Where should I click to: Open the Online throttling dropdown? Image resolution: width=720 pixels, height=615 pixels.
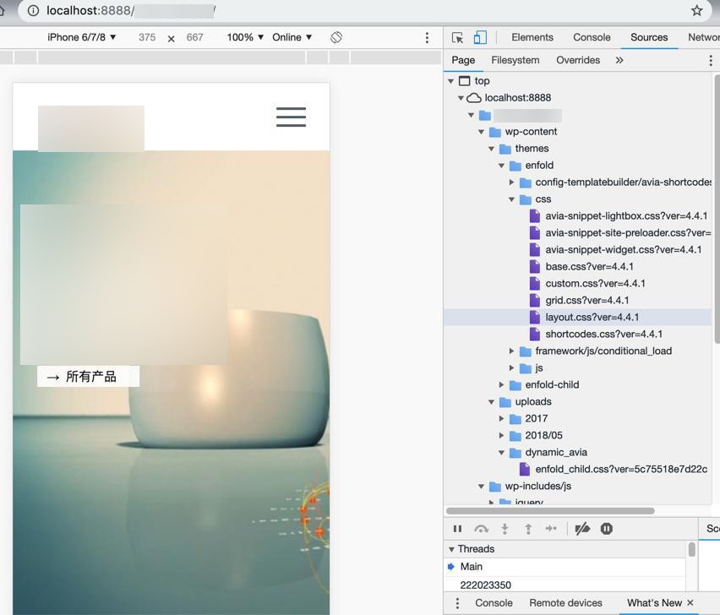click(292, 37)
